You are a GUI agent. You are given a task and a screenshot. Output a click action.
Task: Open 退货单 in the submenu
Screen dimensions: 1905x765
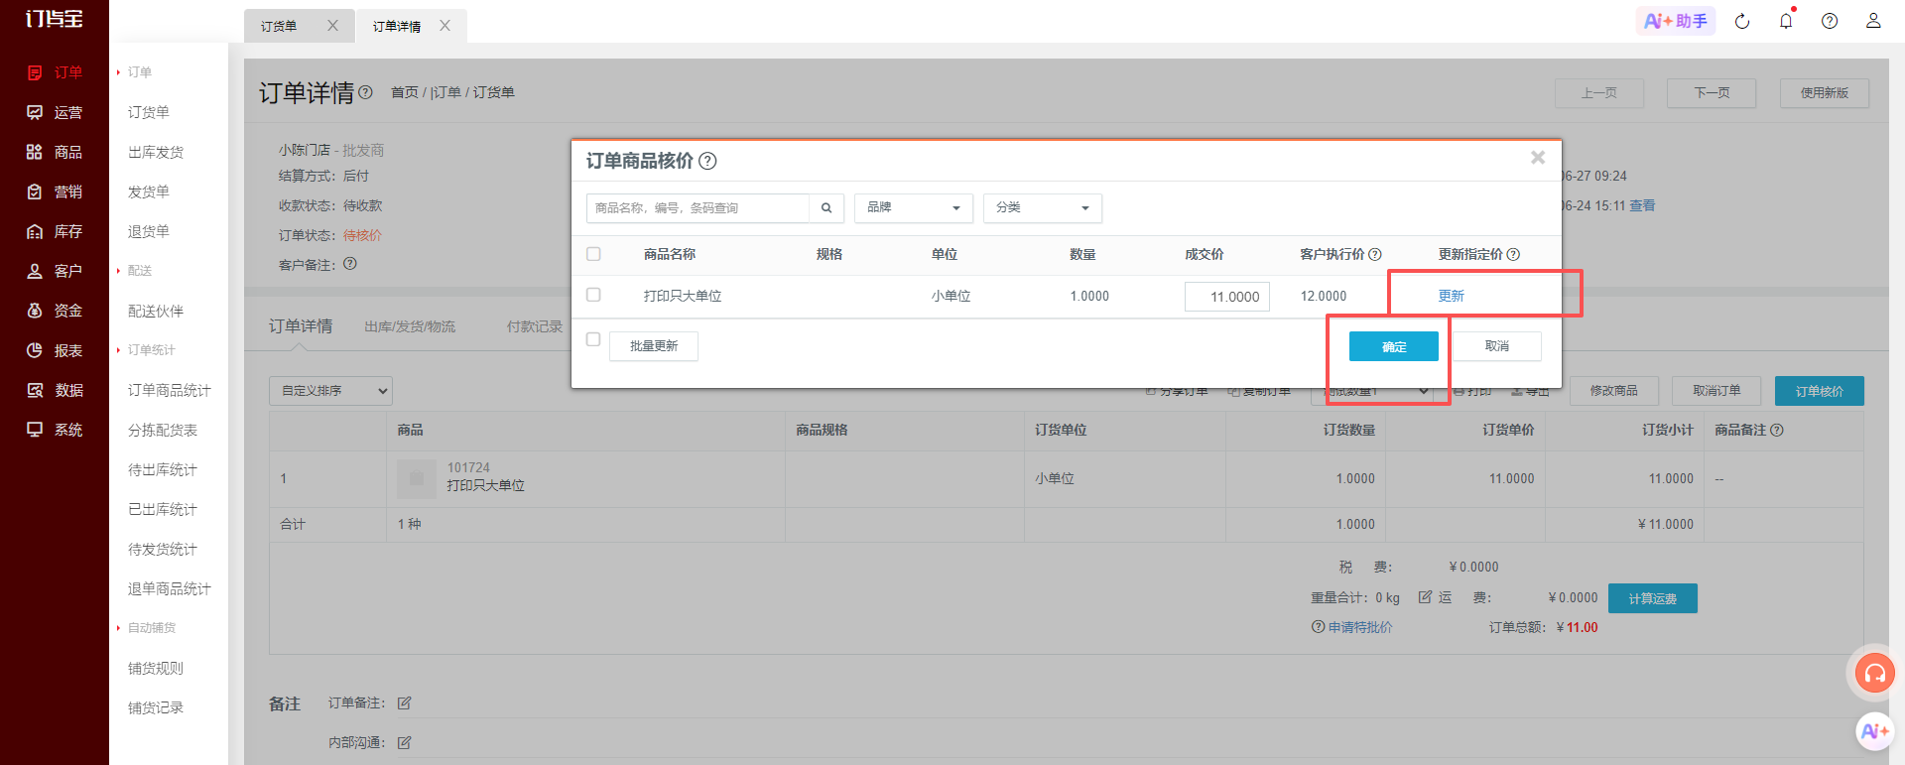149,231
